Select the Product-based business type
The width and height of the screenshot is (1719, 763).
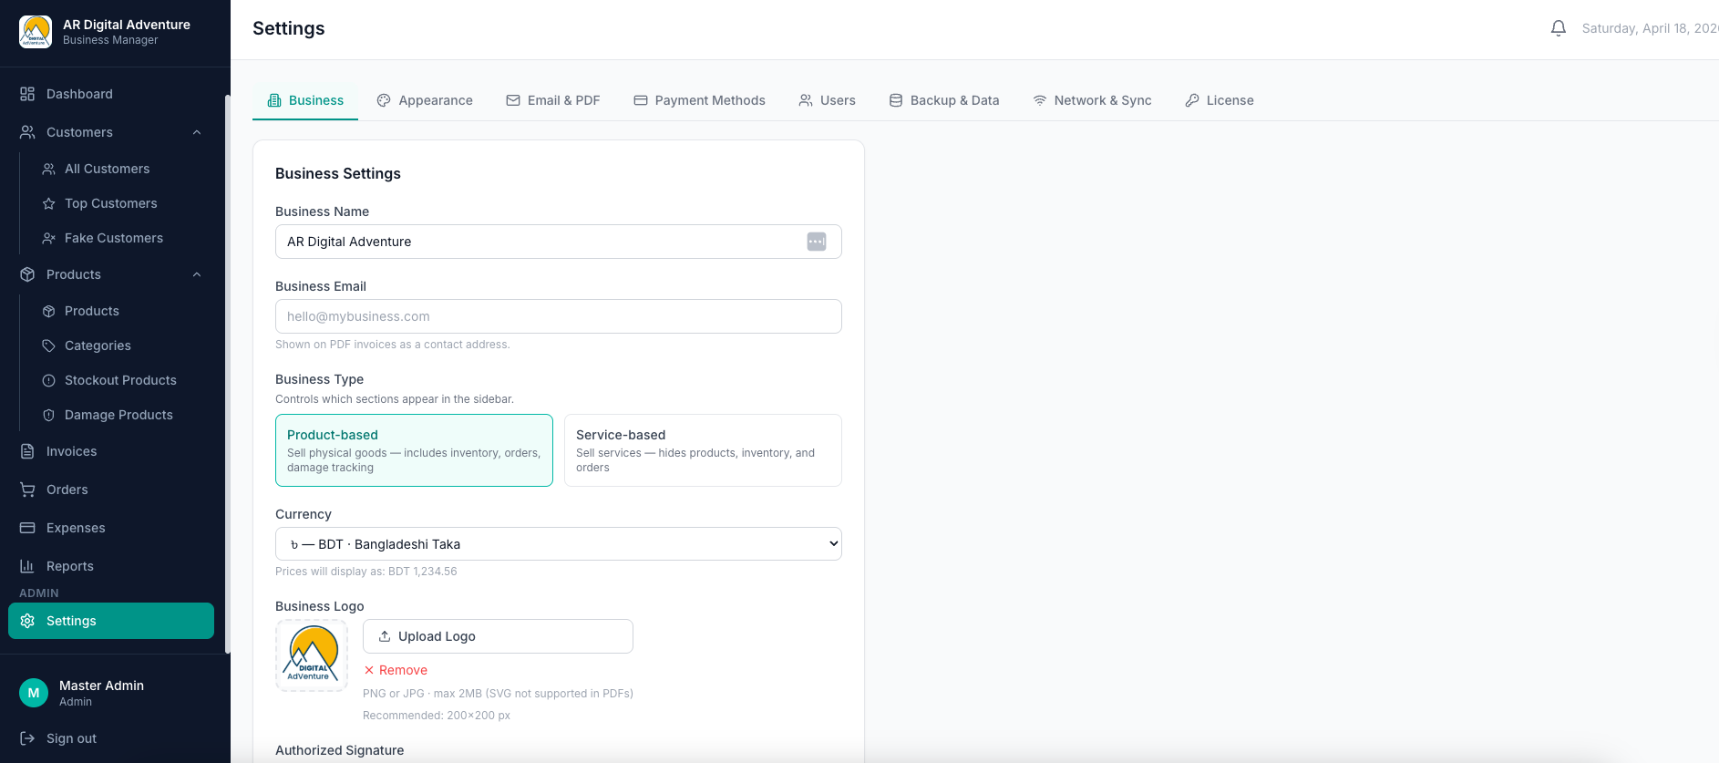(414, 450)
